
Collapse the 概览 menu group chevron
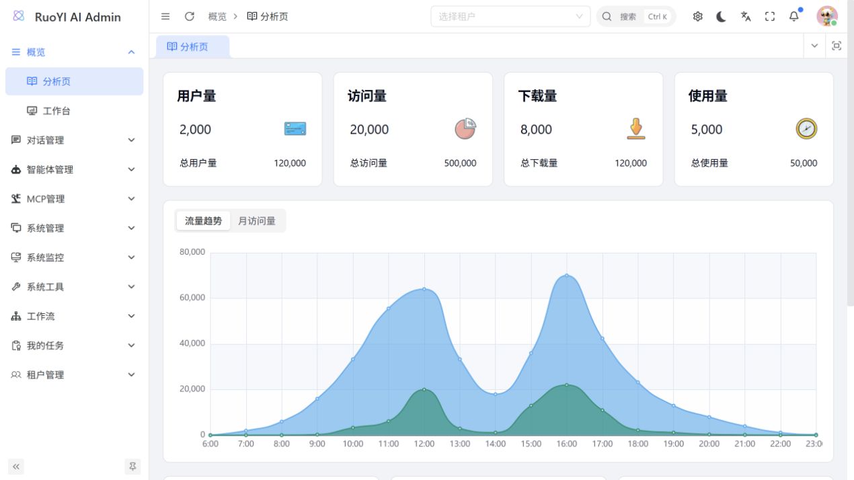132,52
